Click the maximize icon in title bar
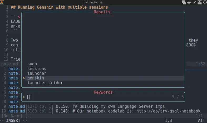Screen dimensions: 207x123 tap(199, 2)
